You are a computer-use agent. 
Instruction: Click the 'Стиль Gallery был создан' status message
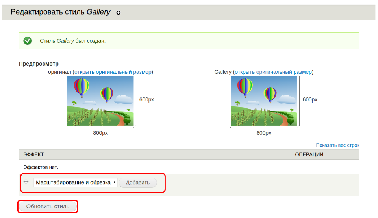[73, 41]
